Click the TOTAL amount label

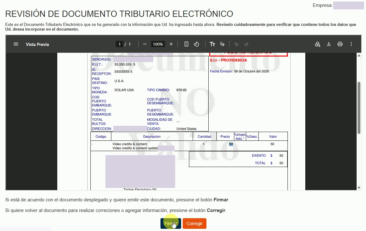[x=260, y=163]
